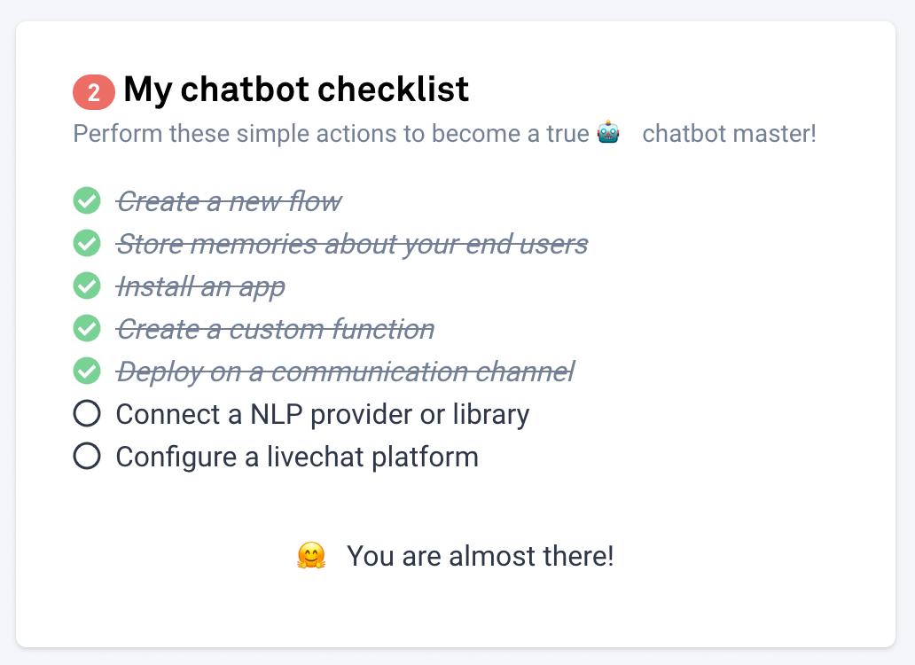The image size is (915, 665).
Task: Click the Store memories about your end users text
Action: tap(352, 244)
